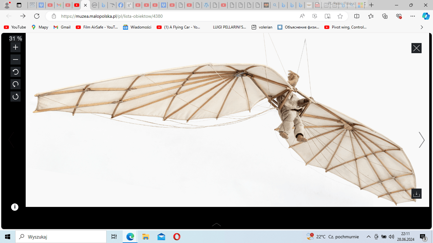Viewport: 433px width, 243px height.
Task: Open the Gmail bookmark
Action: (x=62, y=27)
